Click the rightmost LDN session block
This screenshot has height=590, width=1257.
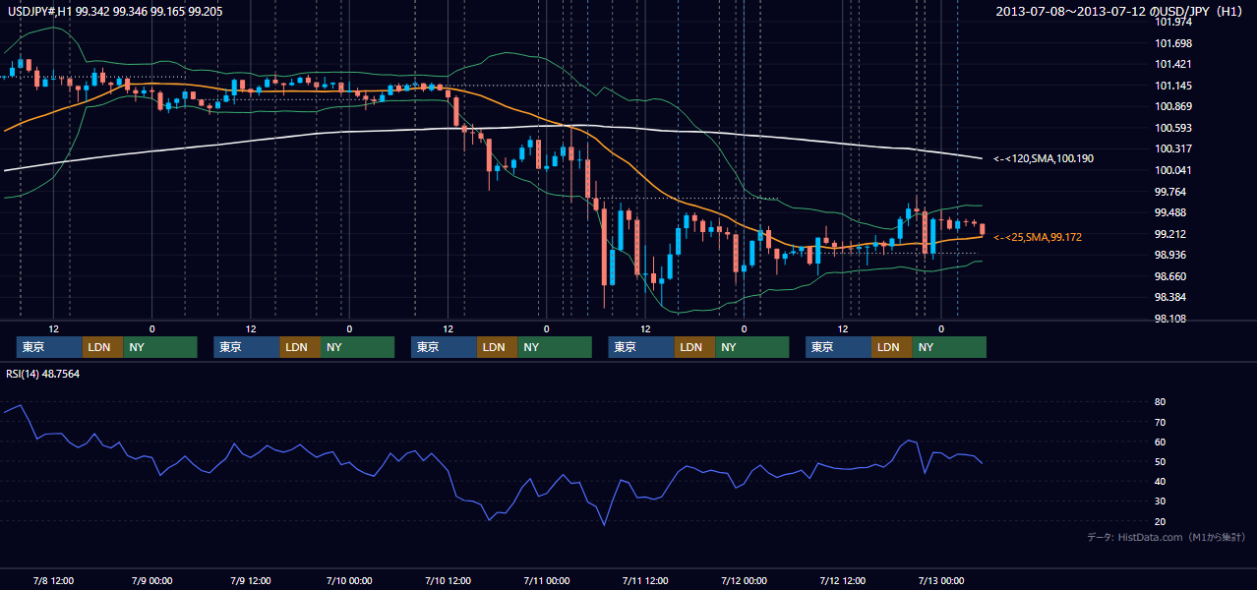(891, 347)
